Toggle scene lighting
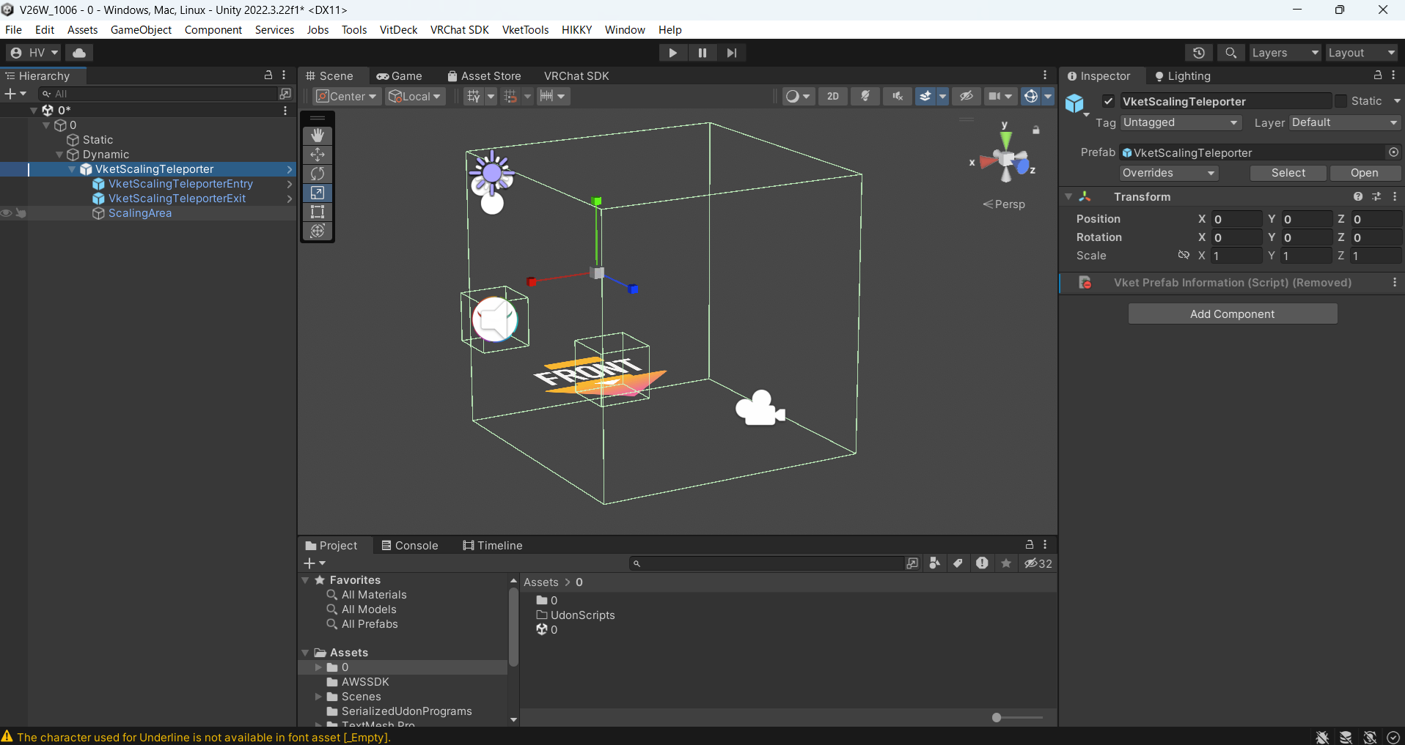 865,96
